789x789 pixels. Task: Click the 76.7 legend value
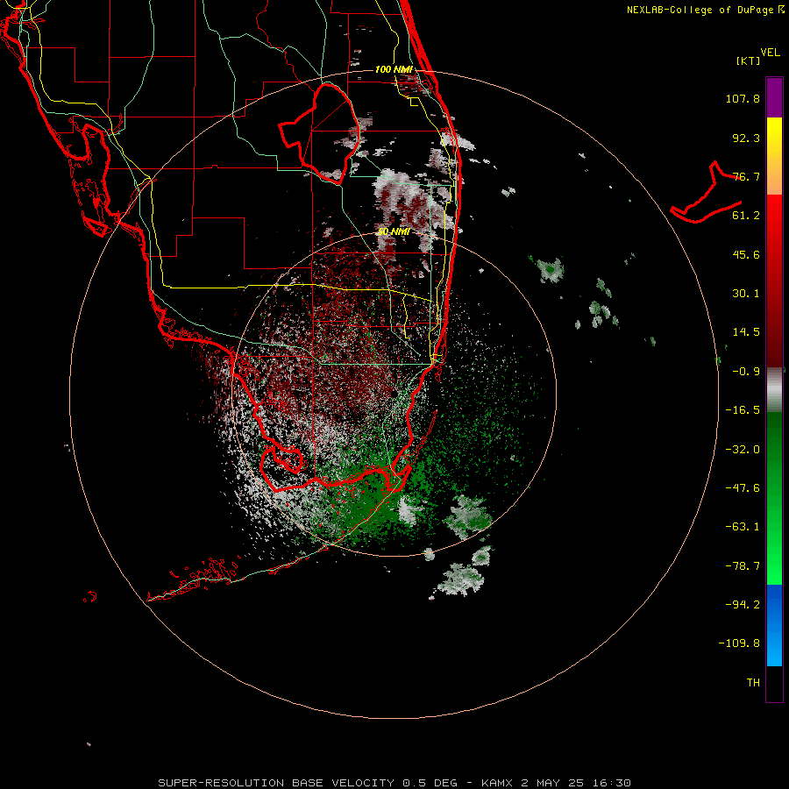(746, 176)
